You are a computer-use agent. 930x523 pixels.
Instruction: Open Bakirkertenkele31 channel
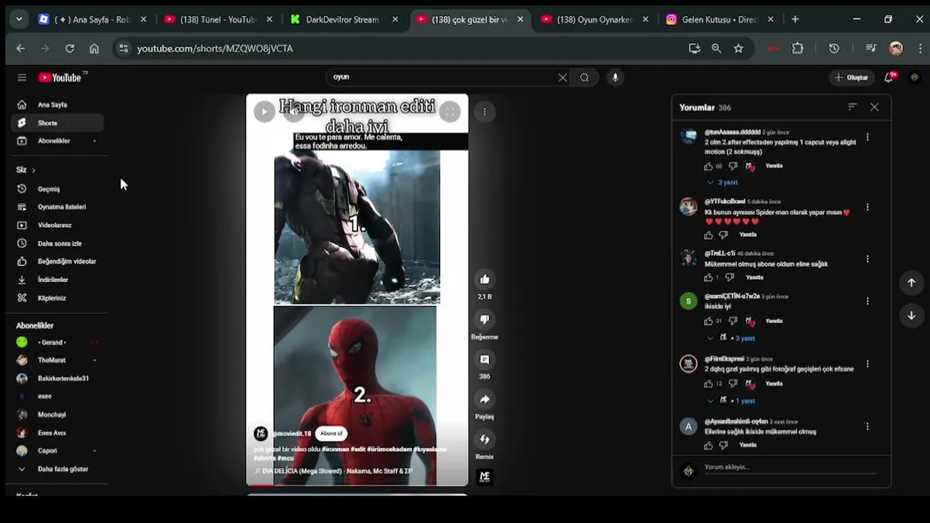57,378
